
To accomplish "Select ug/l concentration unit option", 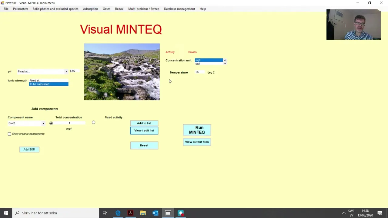I will click(209, 64).
